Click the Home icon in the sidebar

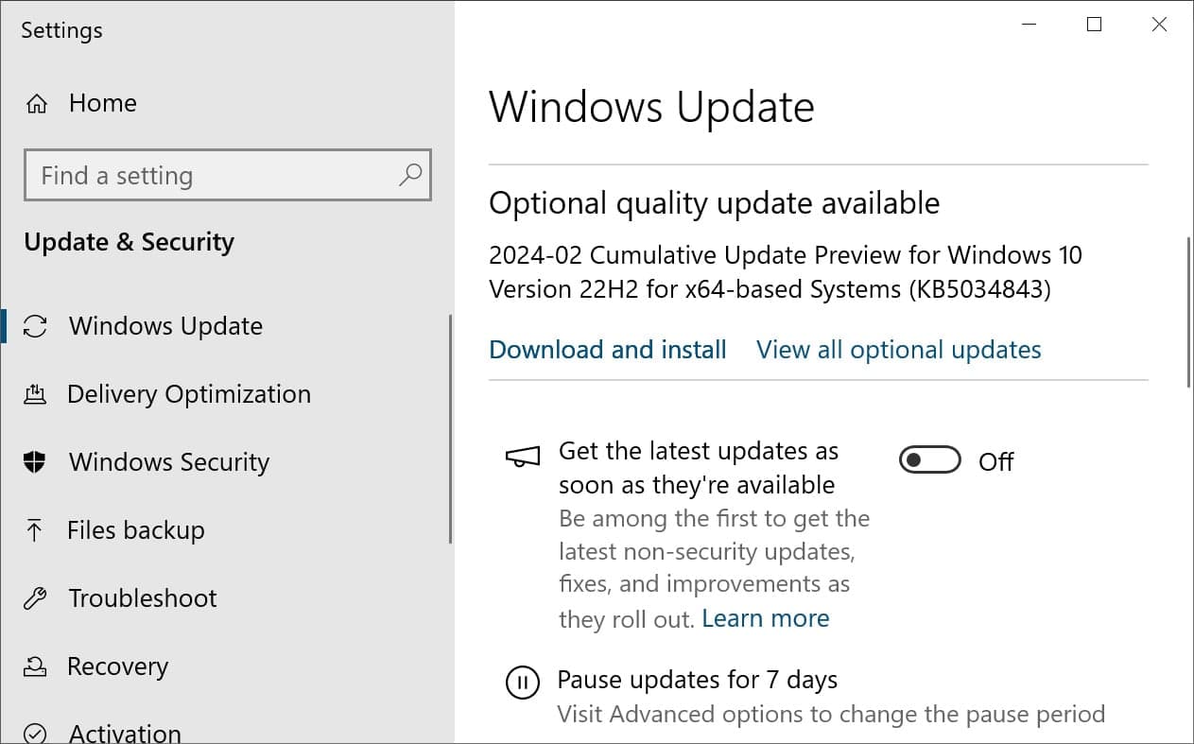(x=36, y=103)
